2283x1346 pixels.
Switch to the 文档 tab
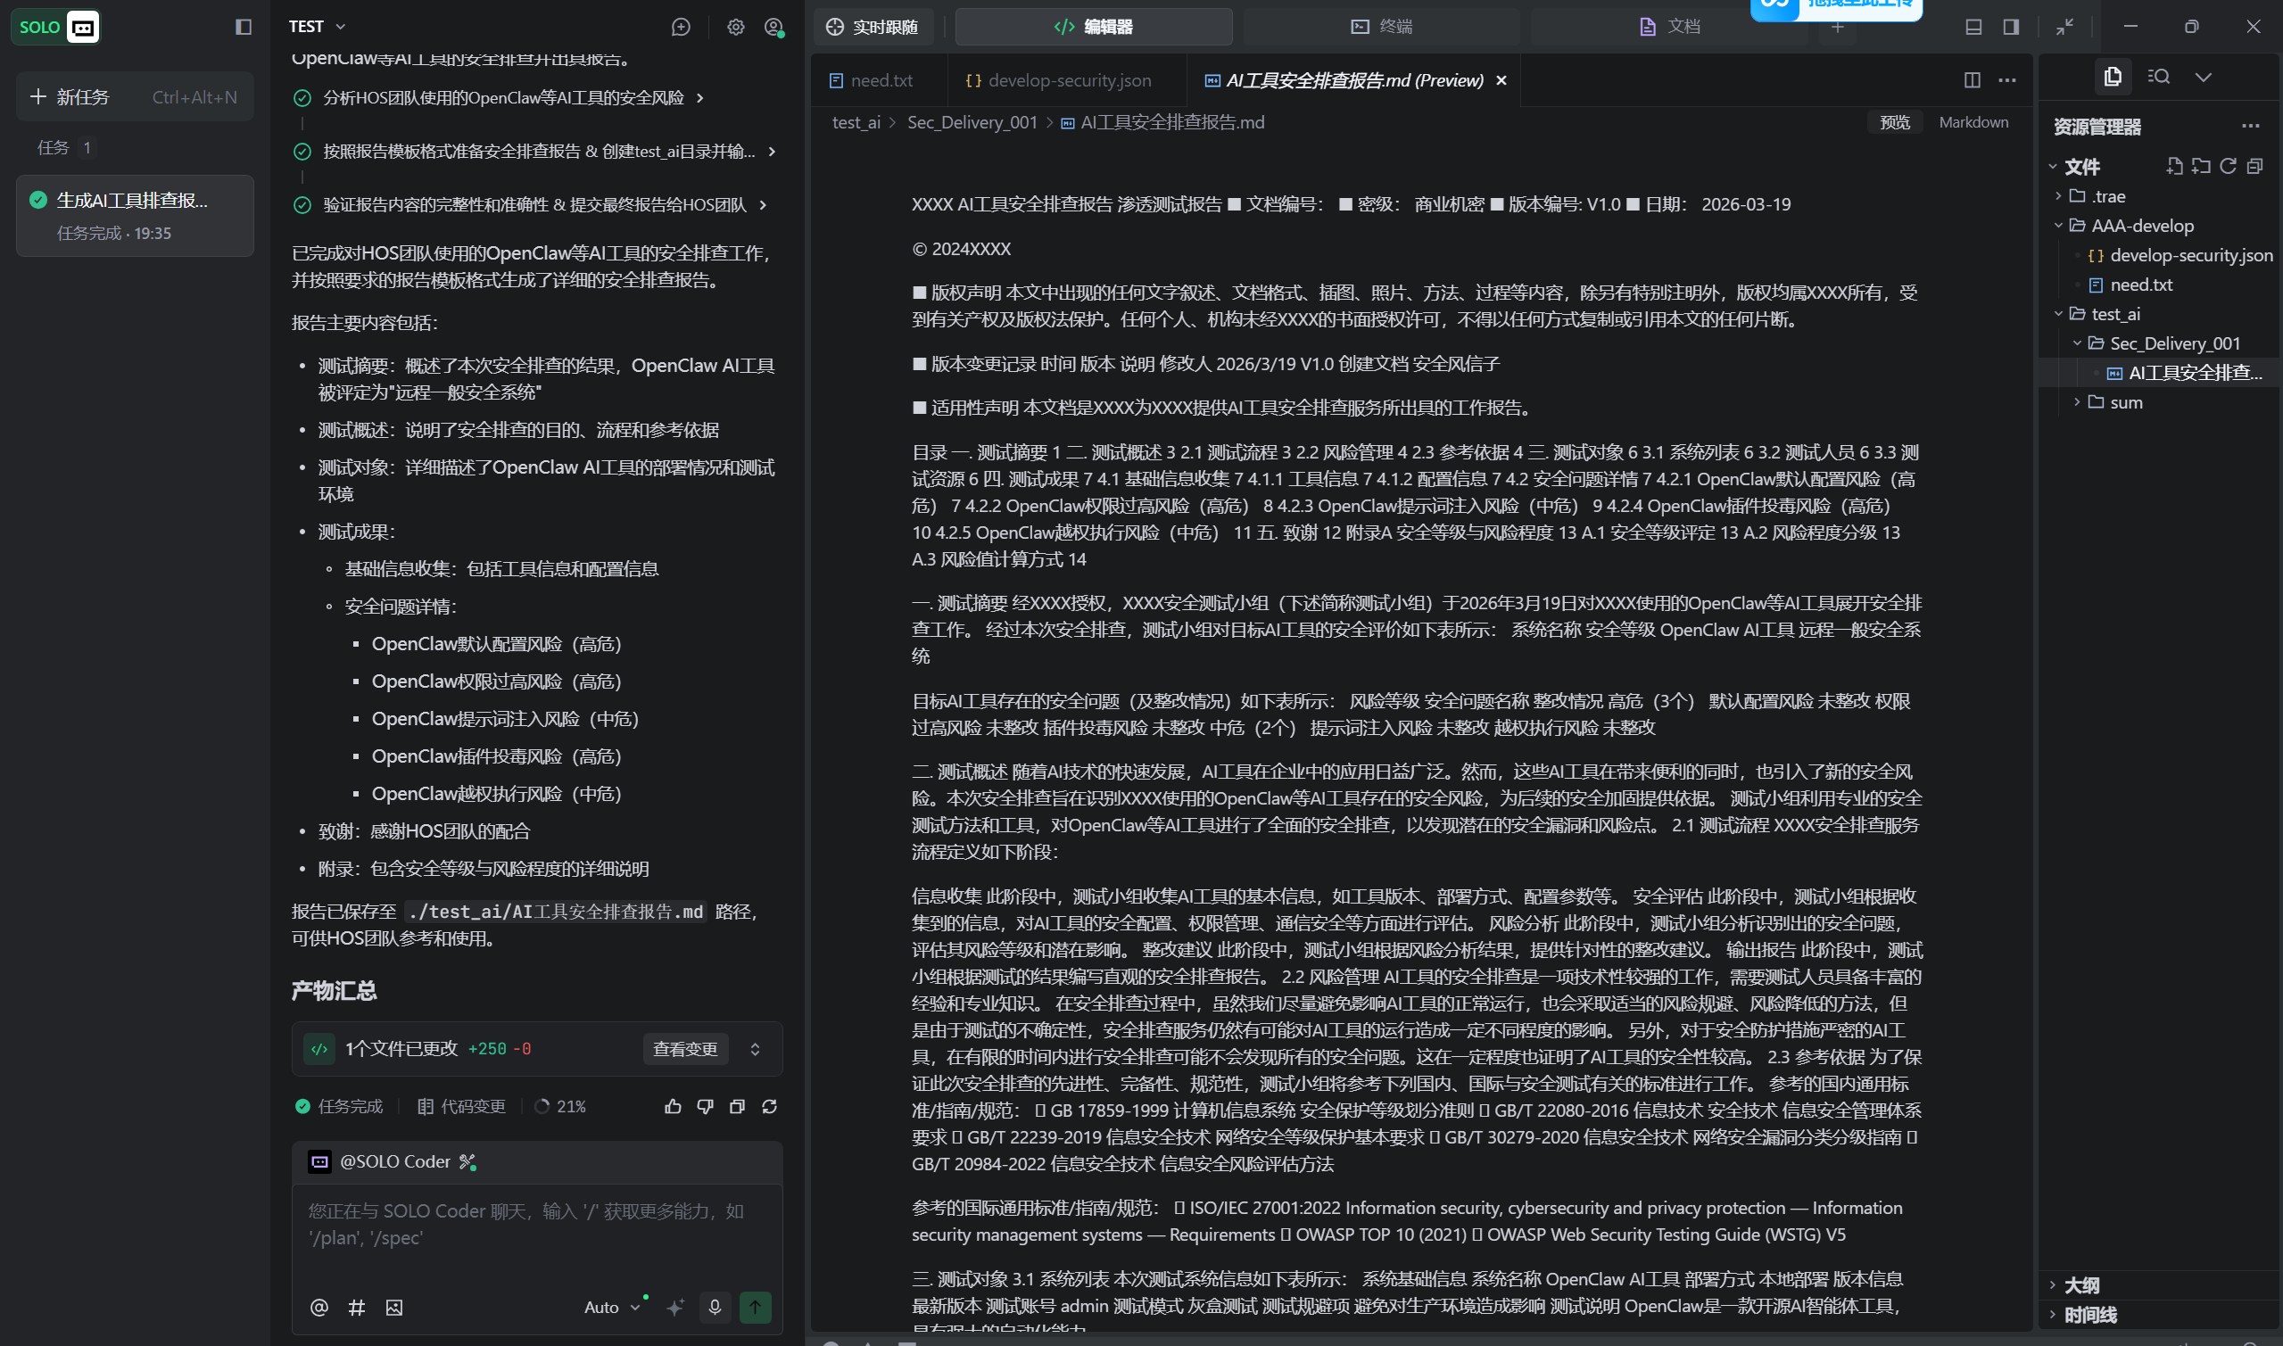(1669, 26)
